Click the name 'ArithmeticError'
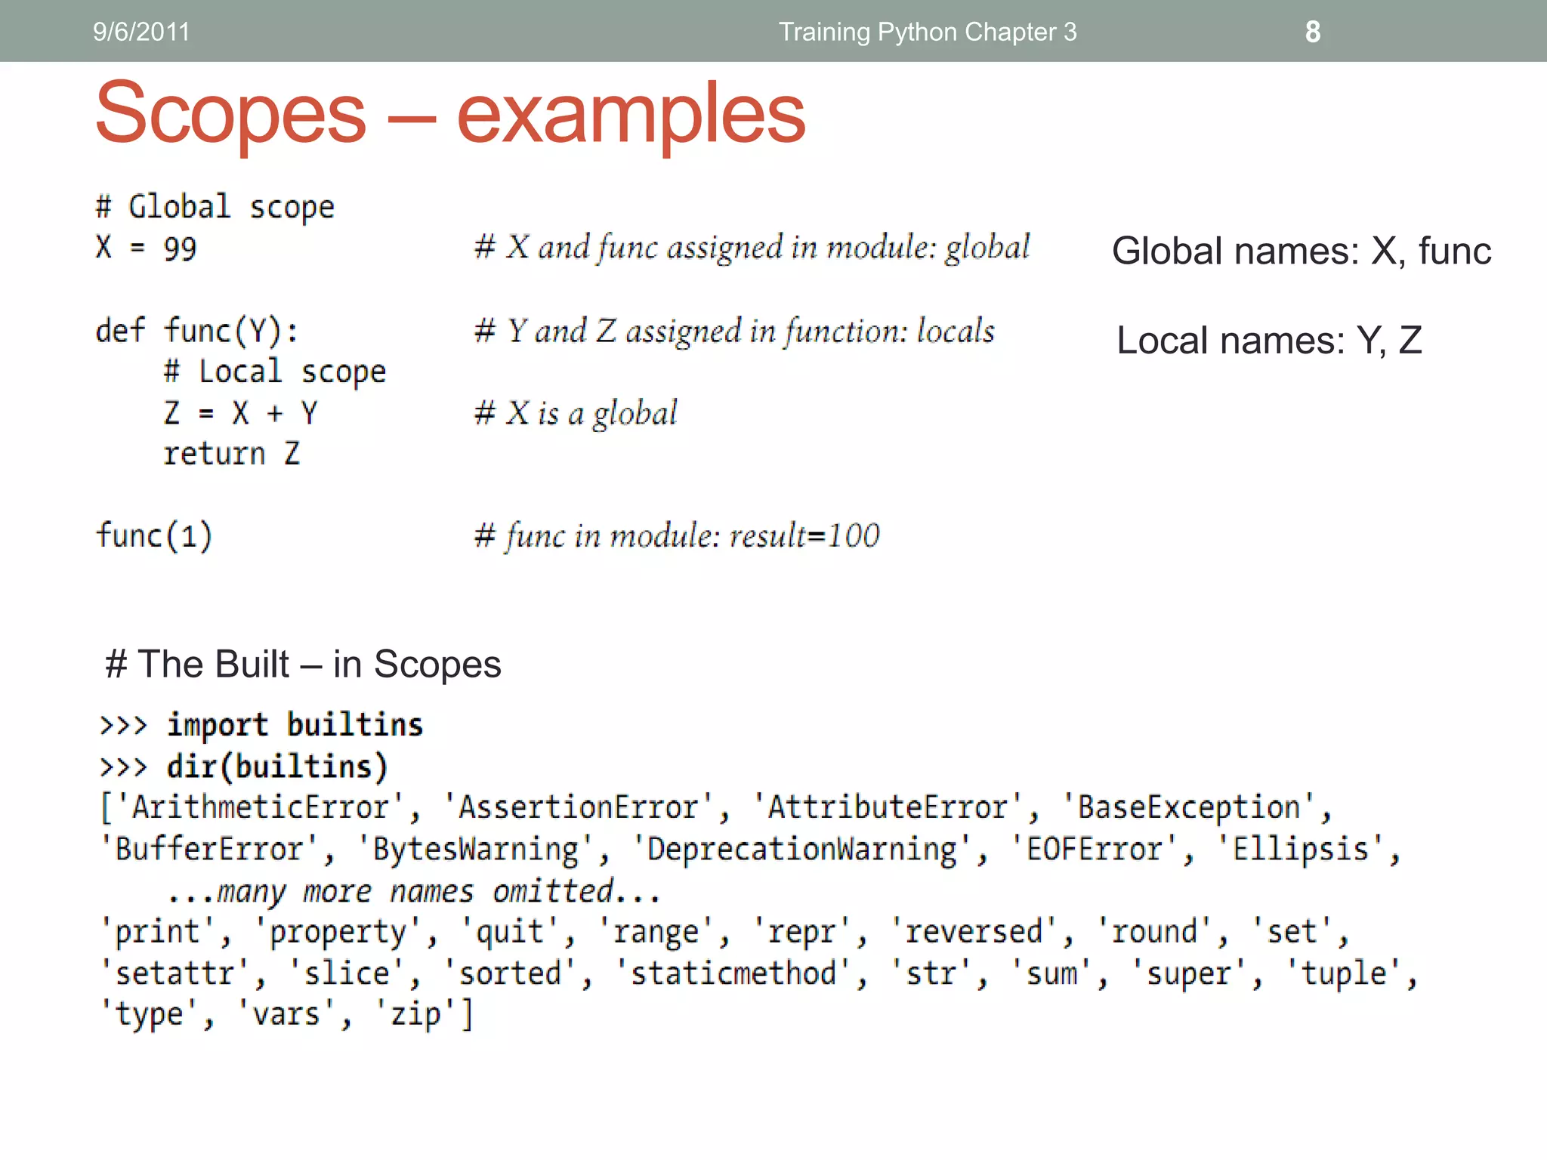This screenshot has height=1160, width=1547. click(x=261, y=807)
